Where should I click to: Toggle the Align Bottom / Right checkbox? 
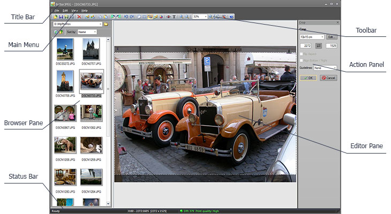pyautogui.click(x=301, y=60)
